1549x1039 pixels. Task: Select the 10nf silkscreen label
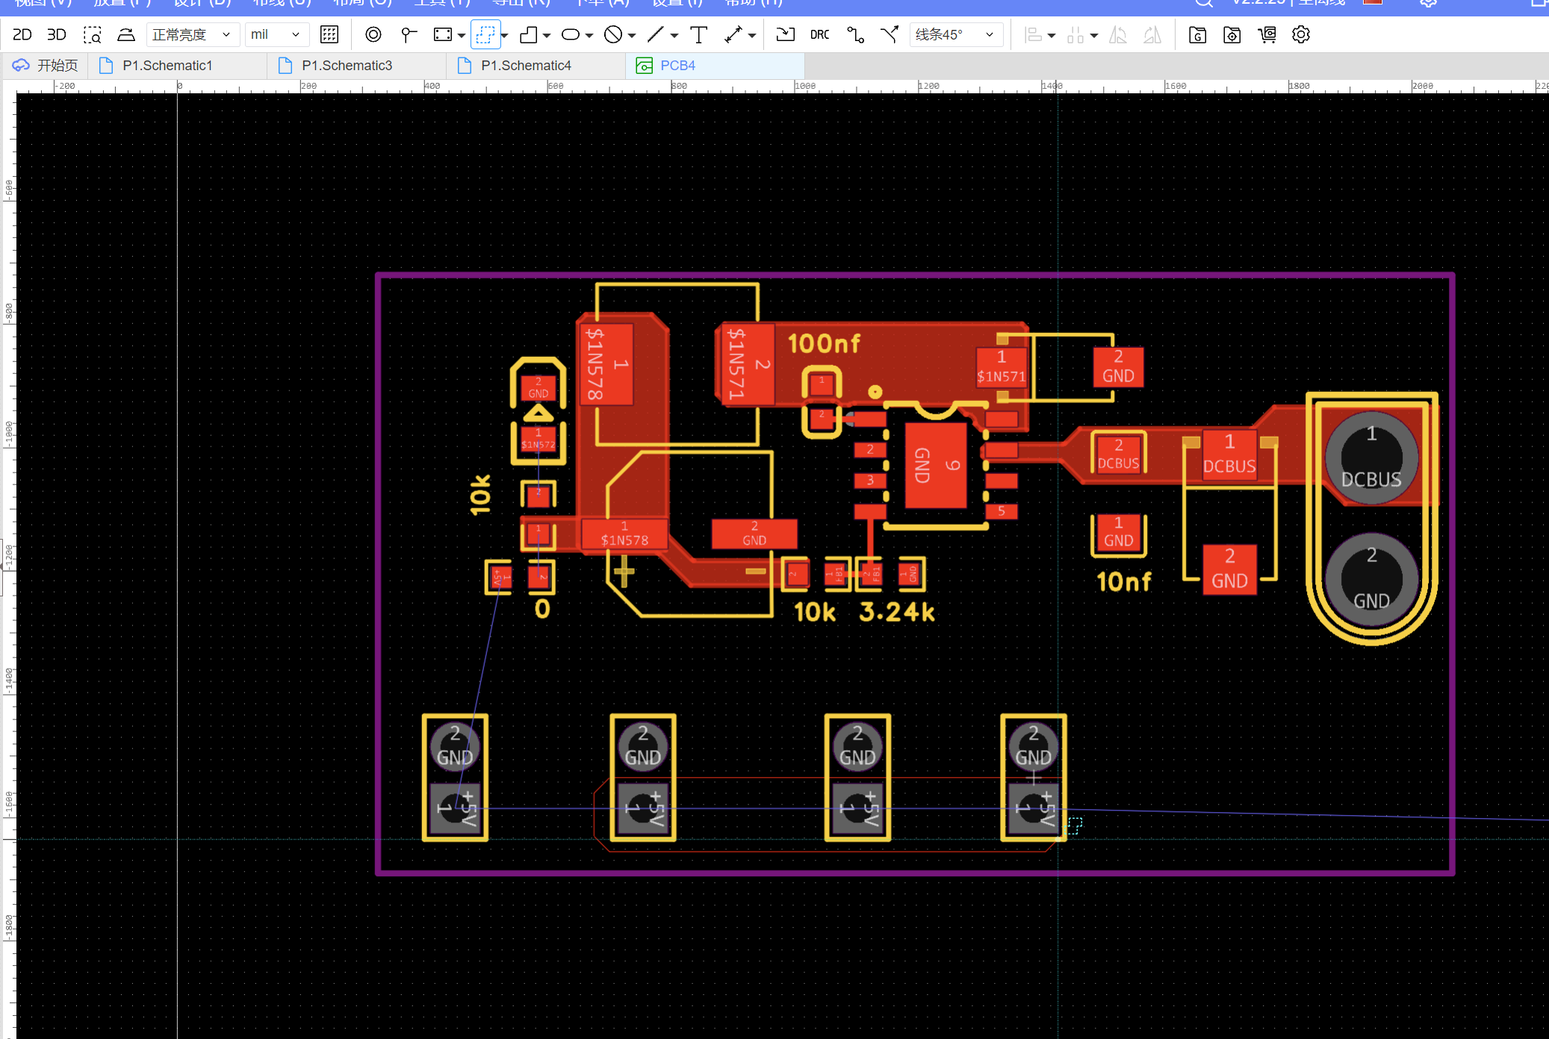click(x=1123, y=581)
